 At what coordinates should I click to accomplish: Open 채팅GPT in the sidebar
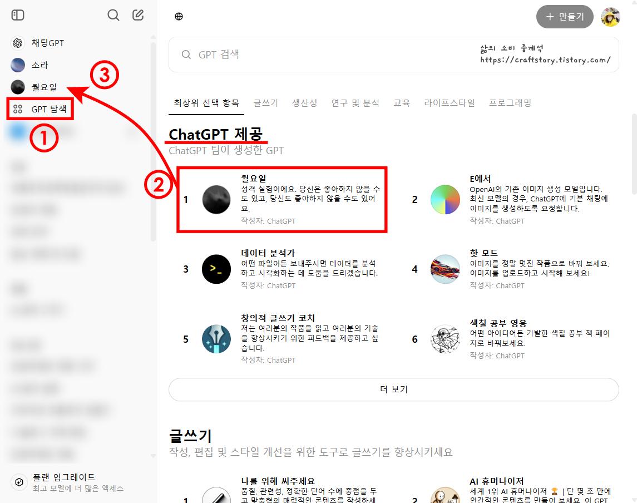tap(38, 43)
